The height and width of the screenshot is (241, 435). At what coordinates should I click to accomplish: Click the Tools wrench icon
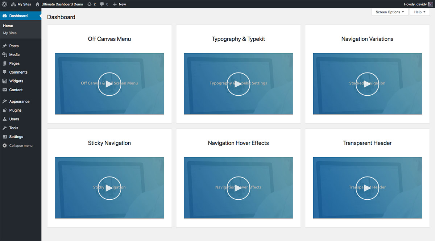5,128
